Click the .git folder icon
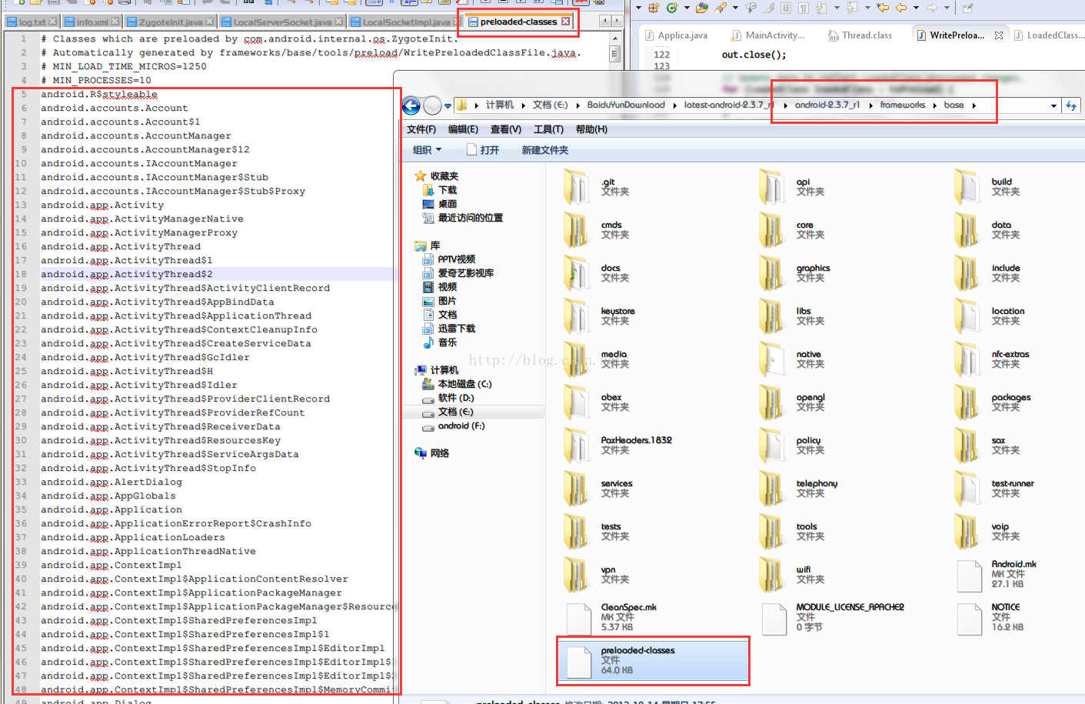 point(577,187)
